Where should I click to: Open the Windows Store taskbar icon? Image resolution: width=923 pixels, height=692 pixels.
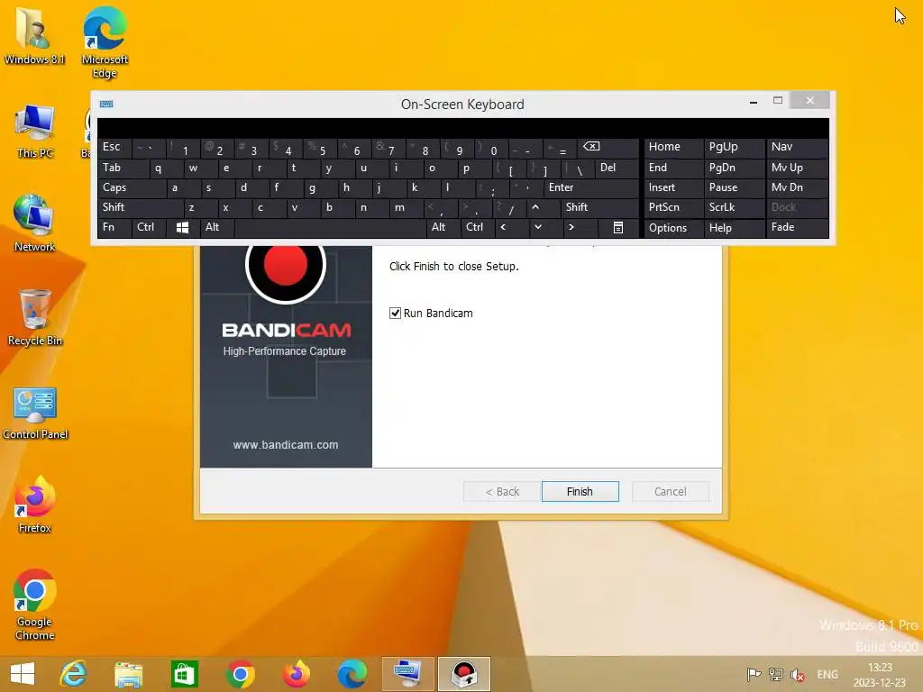(x=184, y=674)
